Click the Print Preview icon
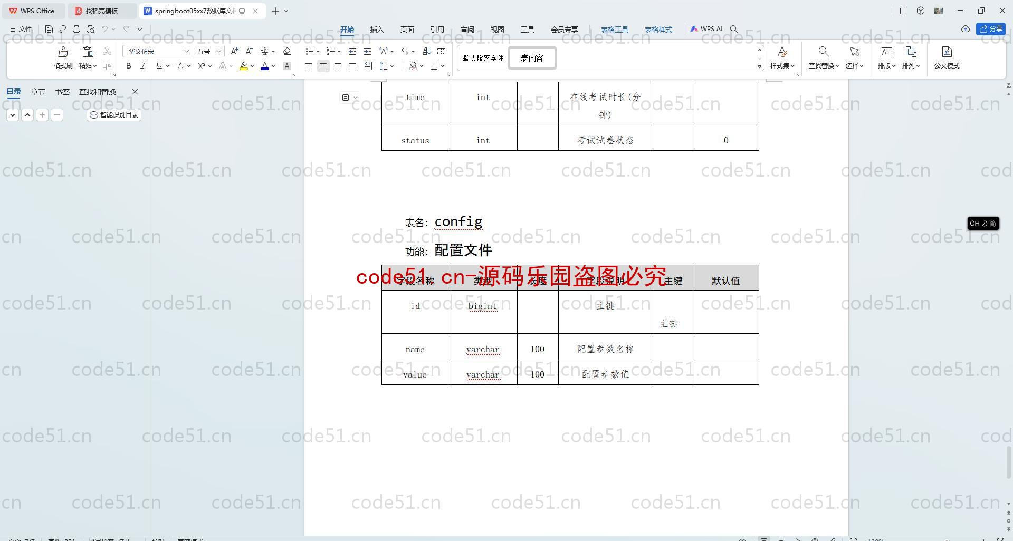The image size is (1013, 541). click(x=90, y=29)
